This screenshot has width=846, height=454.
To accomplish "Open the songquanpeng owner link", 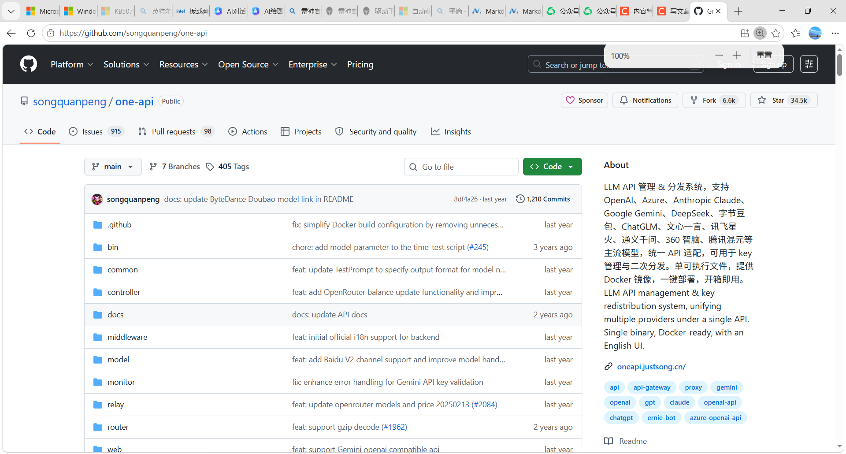I will coord(70,101).
